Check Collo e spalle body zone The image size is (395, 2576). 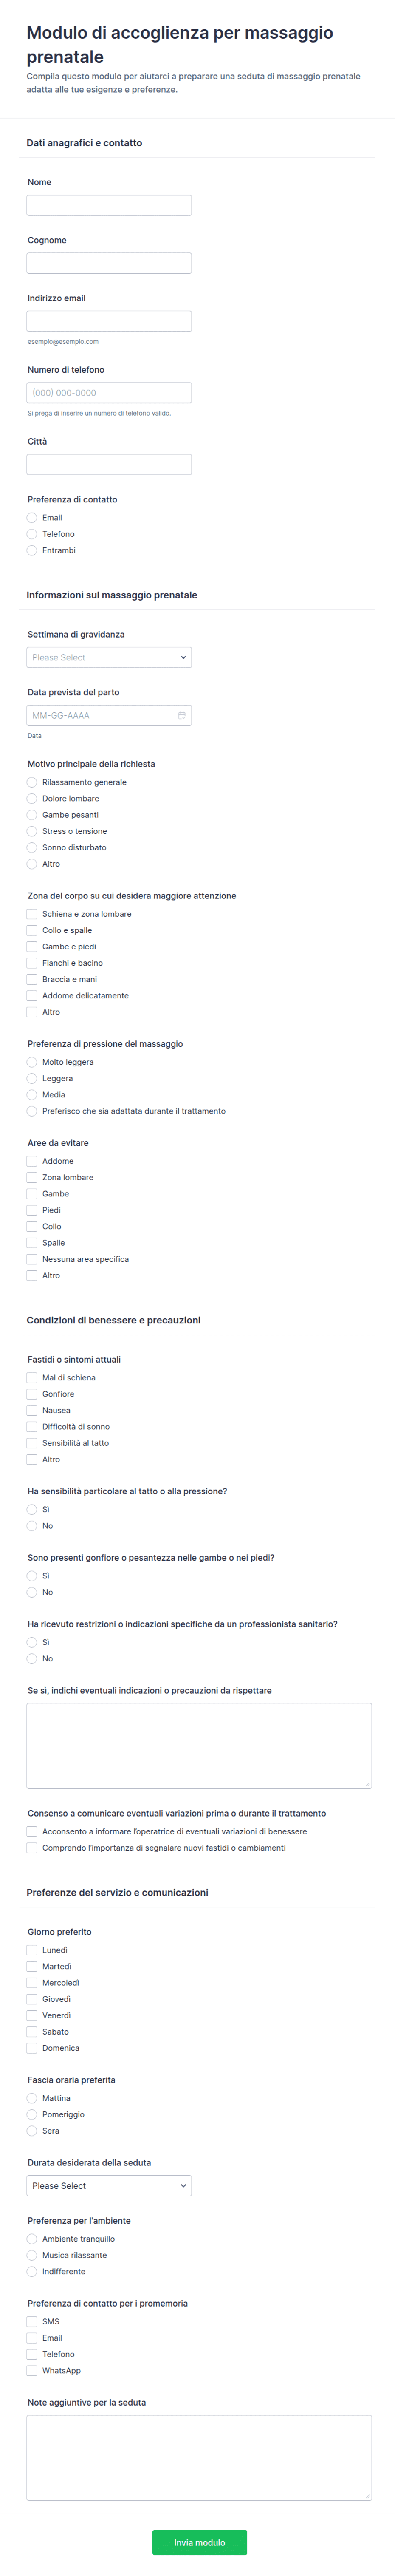(32, 930)
